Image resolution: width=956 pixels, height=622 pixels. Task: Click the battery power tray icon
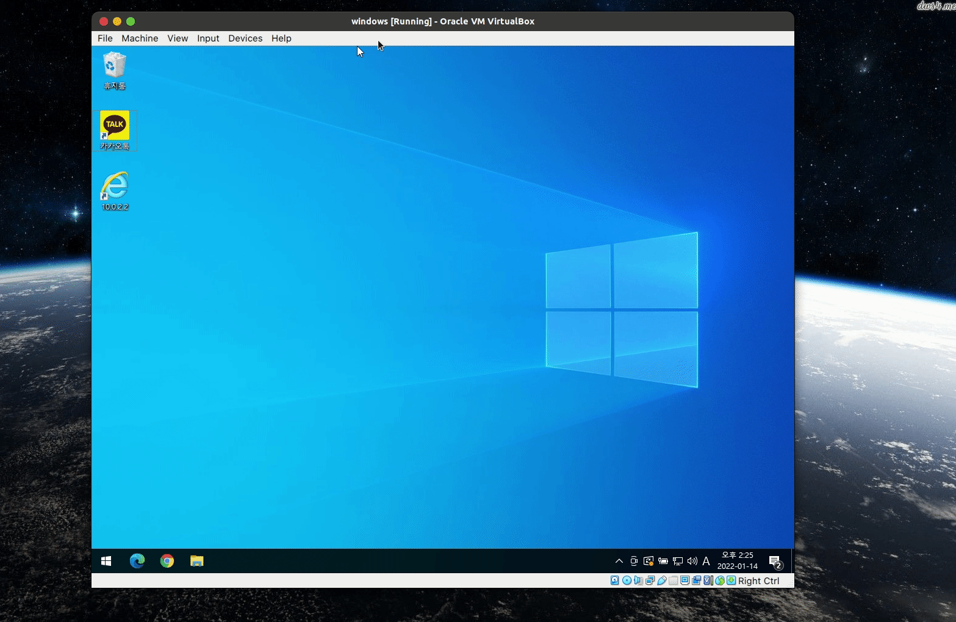point(663,561)
